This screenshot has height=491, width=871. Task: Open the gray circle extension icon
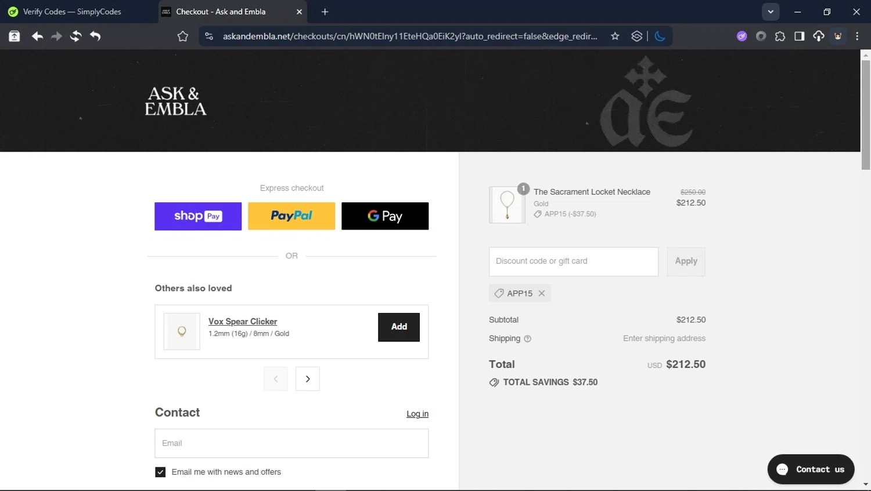[761, 36]
